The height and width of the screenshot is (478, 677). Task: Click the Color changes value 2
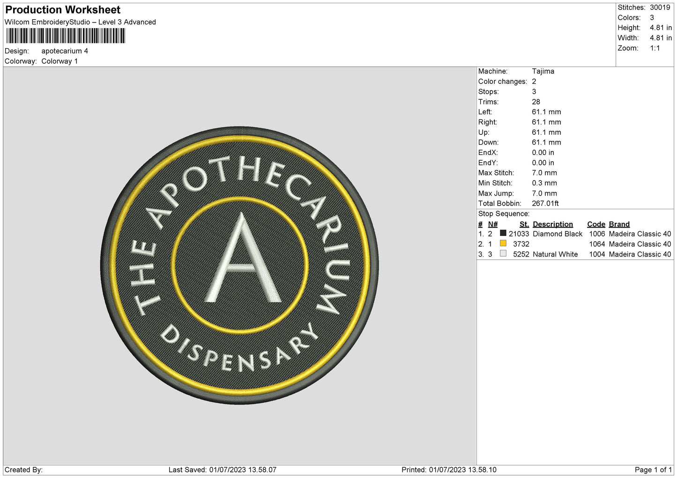click(534, 81)
